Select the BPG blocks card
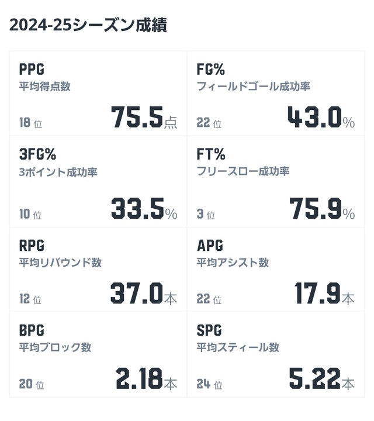The image size is (374, 421). 98,355
